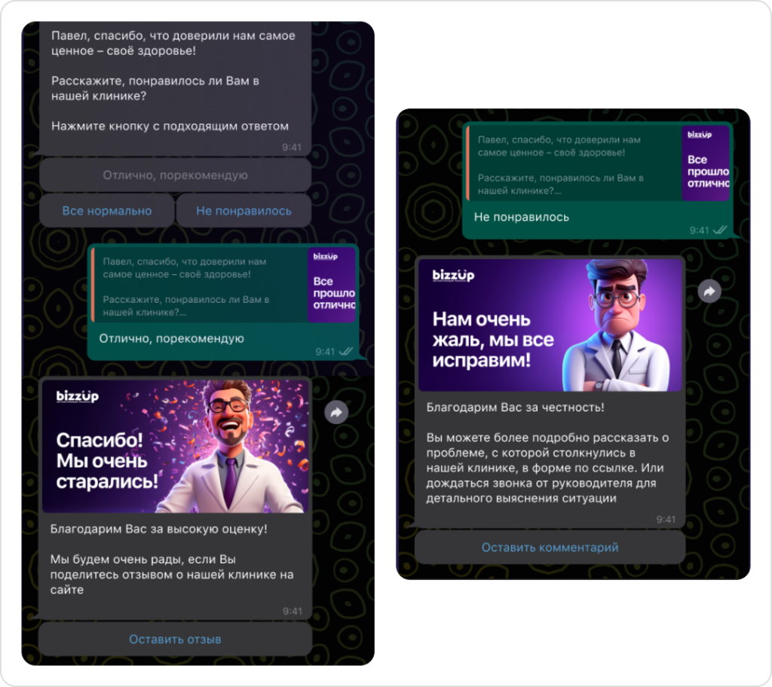Select the "Не понравилось" answer button

pyautogui.click(x=244, y=211)
